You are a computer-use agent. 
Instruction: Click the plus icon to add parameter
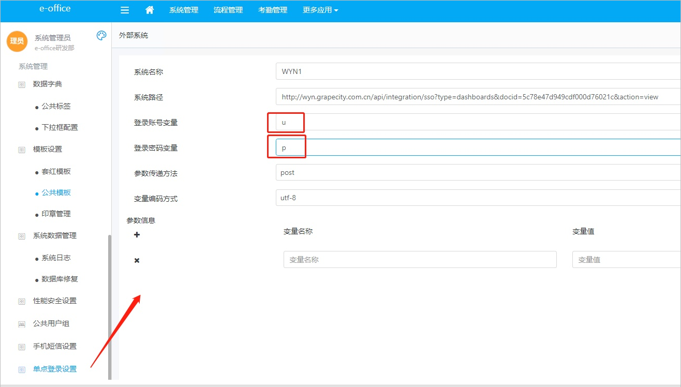coord(137,235)
